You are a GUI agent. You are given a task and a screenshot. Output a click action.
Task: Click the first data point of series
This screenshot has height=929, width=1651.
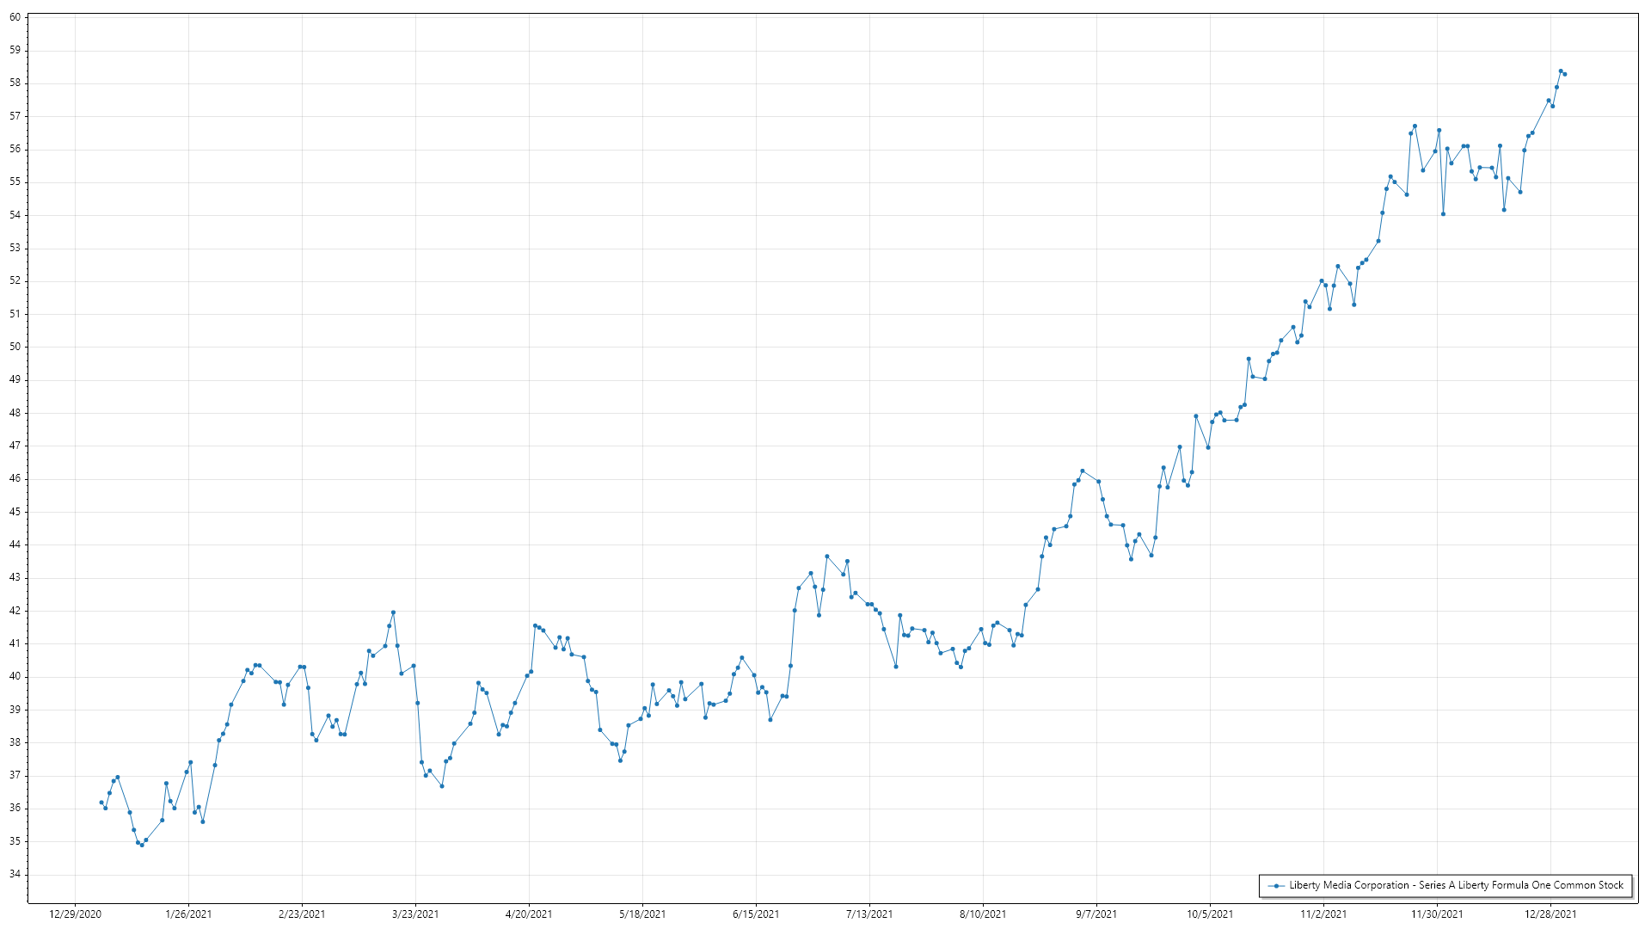[x=101, y=803]
